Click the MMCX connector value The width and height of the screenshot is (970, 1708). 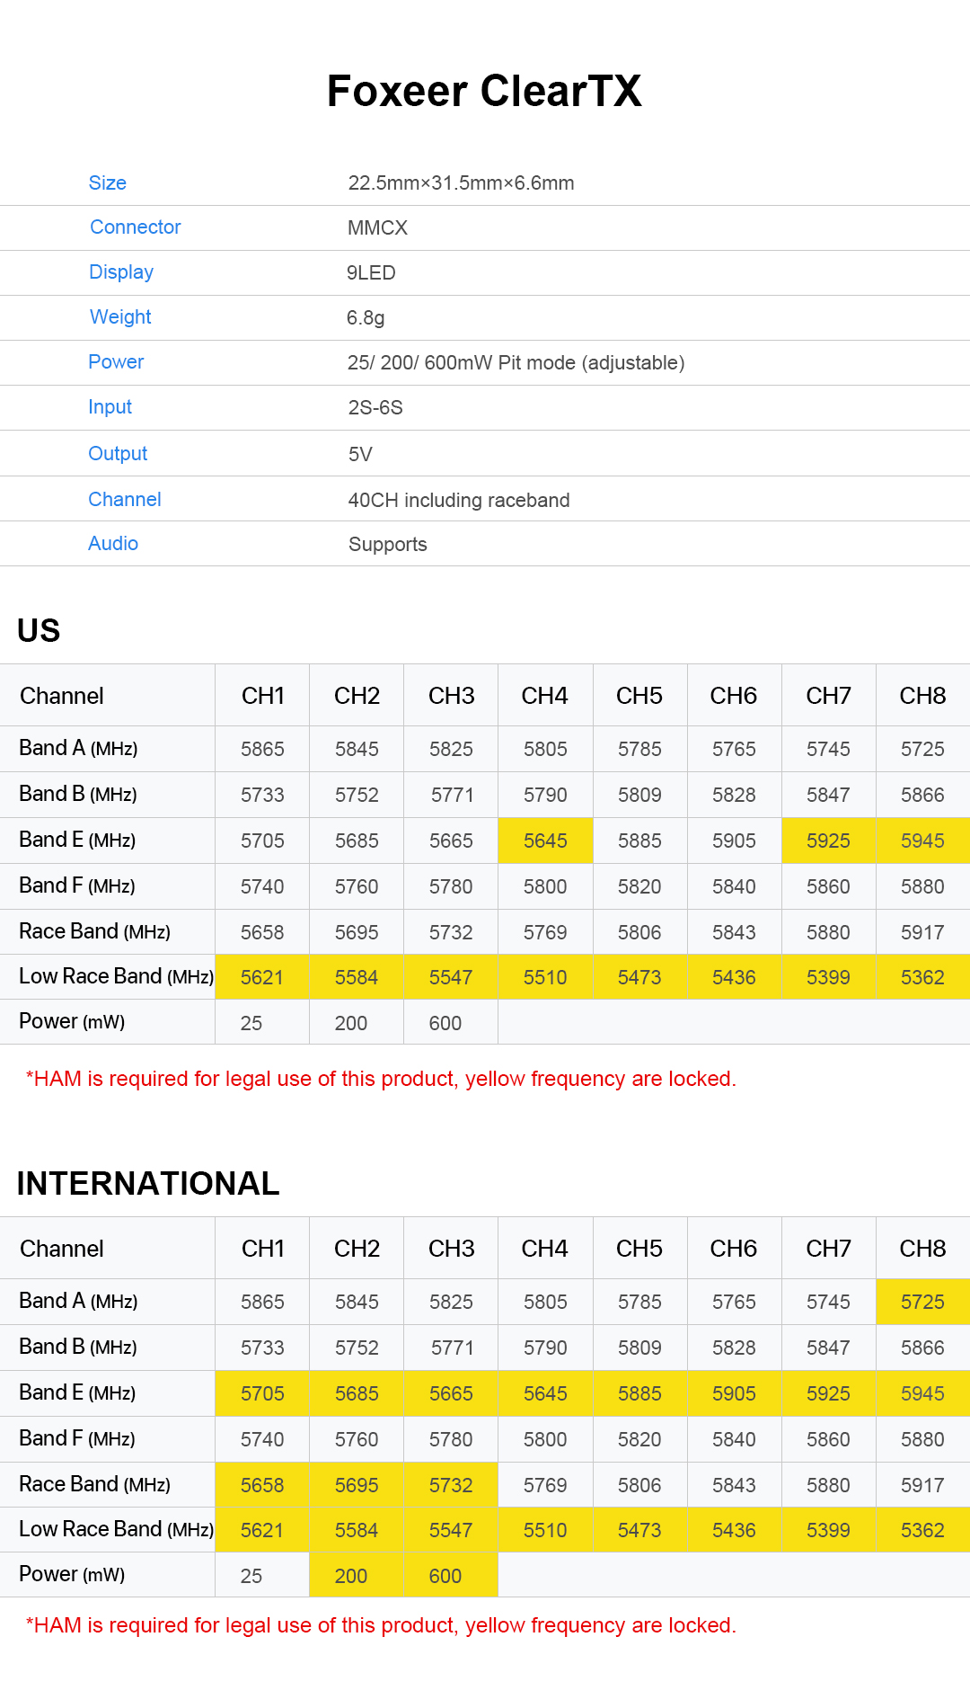(377, 227)
